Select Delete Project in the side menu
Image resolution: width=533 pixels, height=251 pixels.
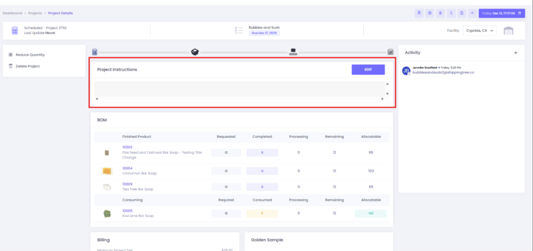[x=27, y=66]
